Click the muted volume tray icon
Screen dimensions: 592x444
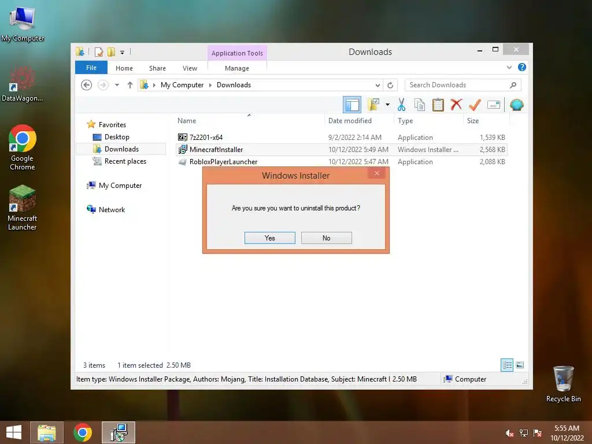point(509,433)
